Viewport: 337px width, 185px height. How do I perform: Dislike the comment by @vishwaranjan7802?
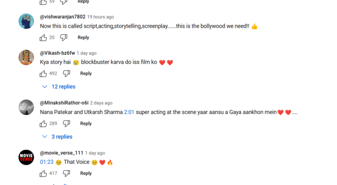point(64,38)
